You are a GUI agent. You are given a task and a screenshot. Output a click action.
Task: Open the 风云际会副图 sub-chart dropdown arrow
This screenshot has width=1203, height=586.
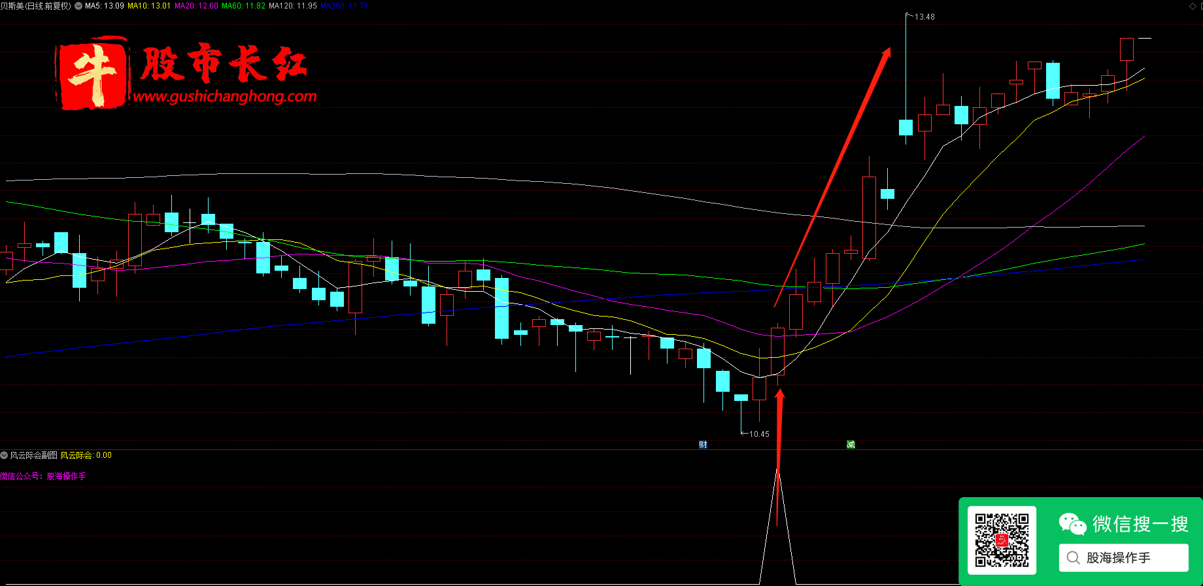4,455
